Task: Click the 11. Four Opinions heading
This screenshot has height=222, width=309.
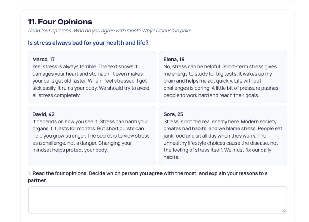Action: (x=60, y=22)
